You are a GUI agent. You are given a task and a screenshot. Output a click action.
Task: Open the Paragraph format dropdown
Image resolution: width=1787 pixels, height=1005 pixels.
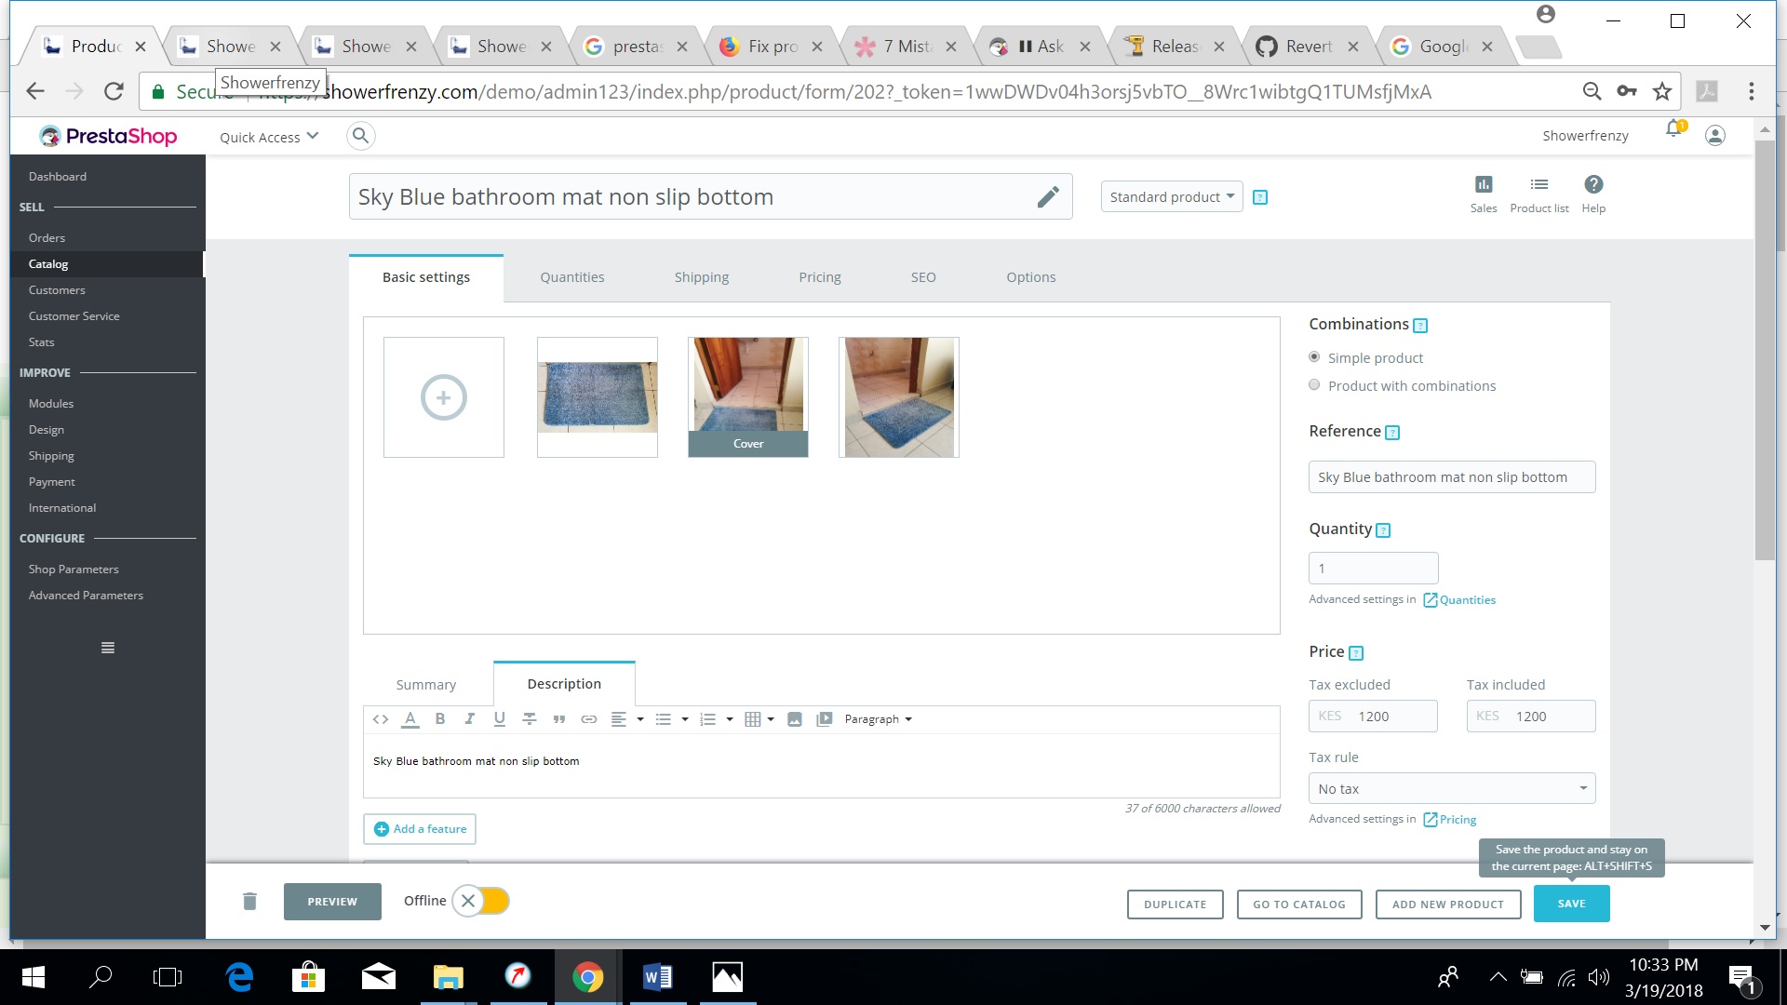pos(878,719)
